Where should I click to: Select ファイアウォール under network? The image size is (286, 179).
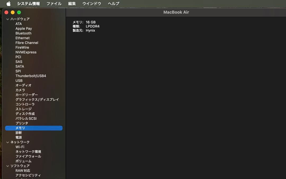pyautogui.click(x=28, y=156)
